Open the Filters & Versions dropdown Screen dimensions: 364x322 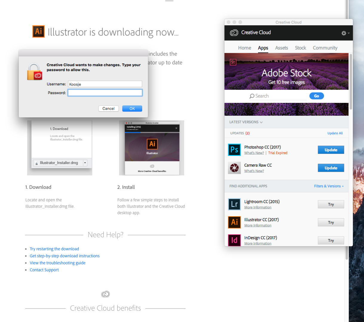coord(329,186)
